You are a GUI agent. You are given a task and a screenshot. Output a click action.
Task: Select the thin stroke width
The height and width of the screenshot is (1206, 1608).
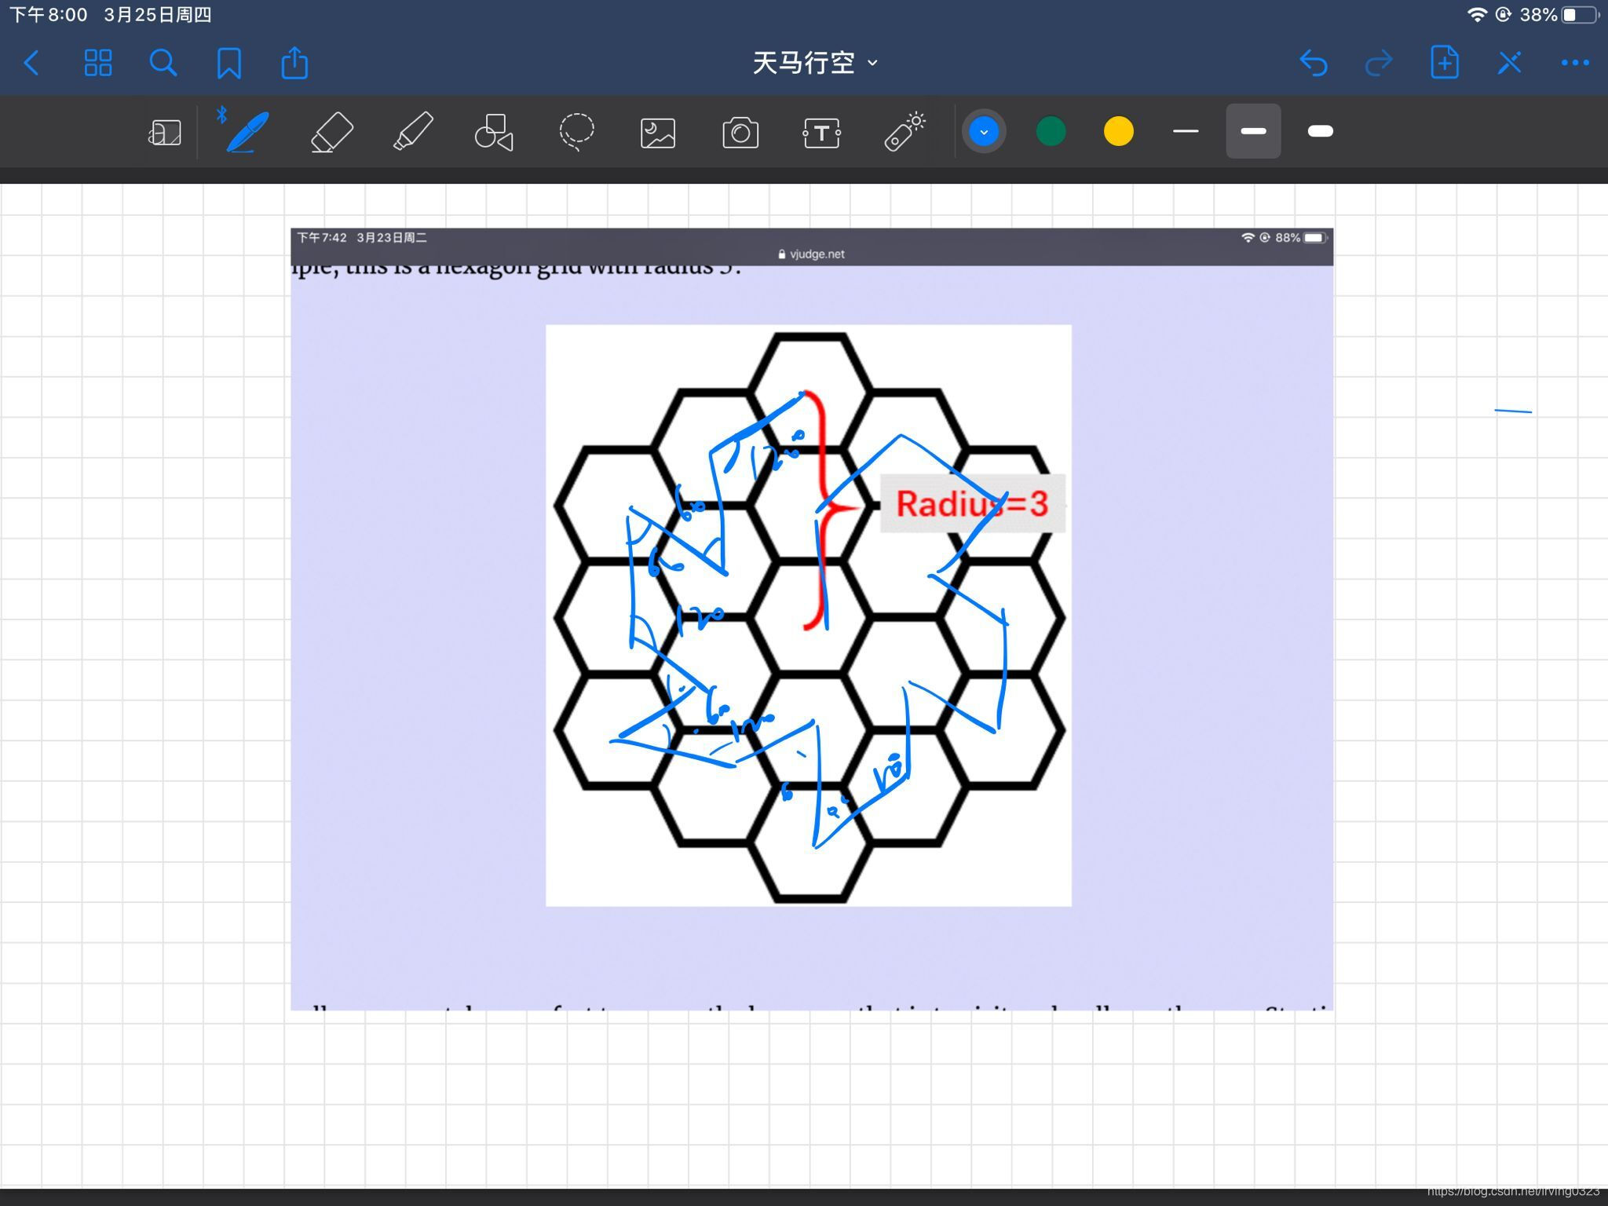(x=1186, y=131)
